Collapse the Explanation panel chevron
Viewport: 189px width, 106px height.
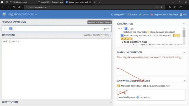[184, 24]
